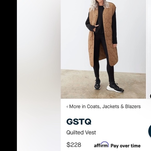Click the $228 price text
151x151 pixels.
[74, 145]
